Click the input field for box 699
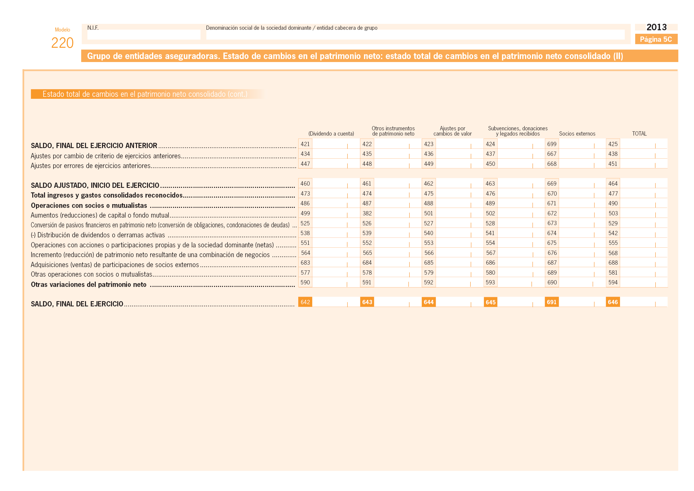 [x=582, y=144]
